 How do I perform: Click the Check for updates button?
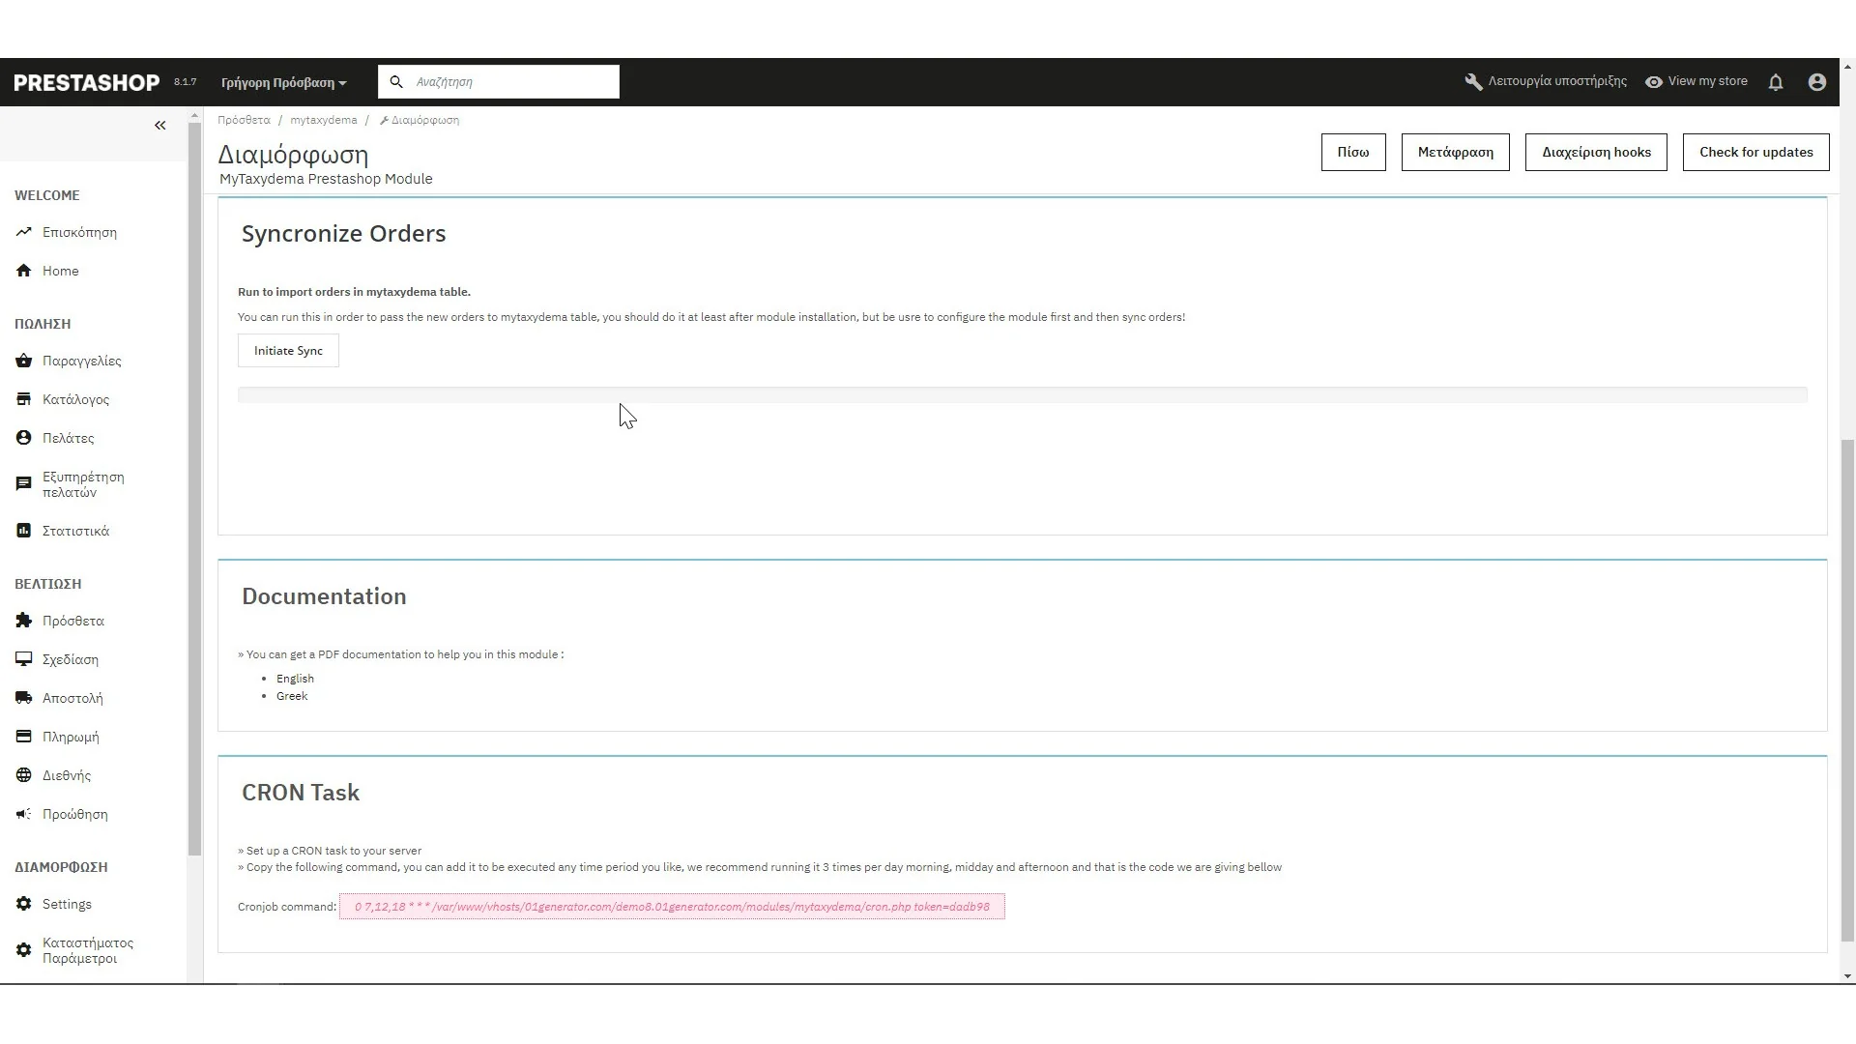[x=1755, y=152]
